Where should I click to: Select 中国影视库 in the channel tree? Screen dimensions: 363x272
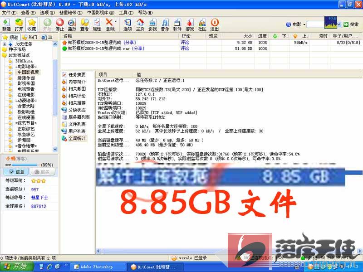point(28,72)
